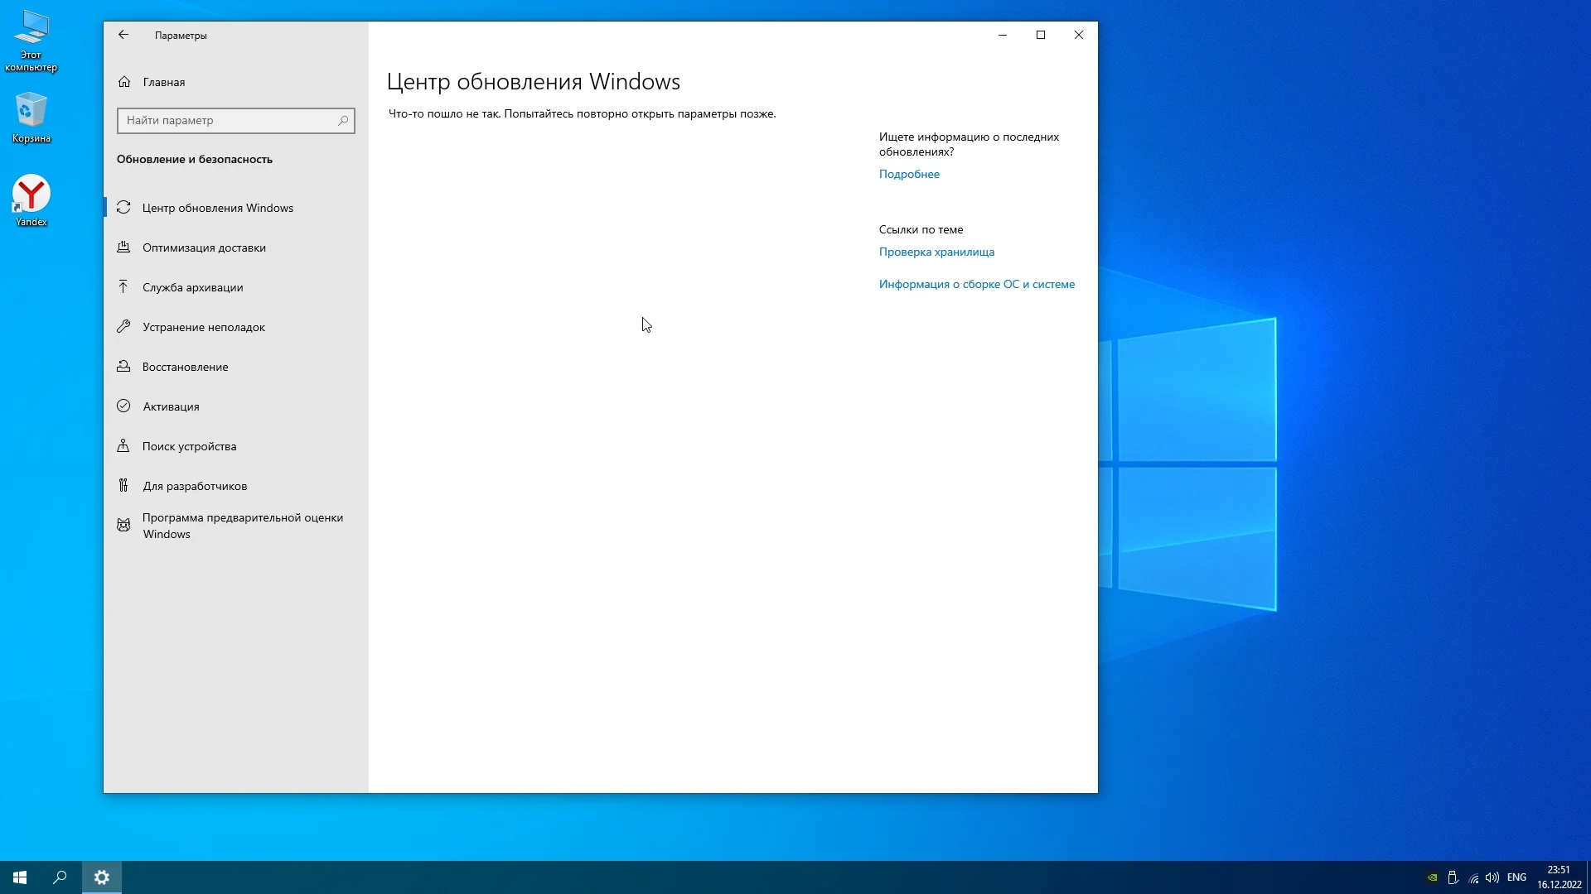Select Поиск устройства in sidebar

pyautogui.click(x=189, y=446)
